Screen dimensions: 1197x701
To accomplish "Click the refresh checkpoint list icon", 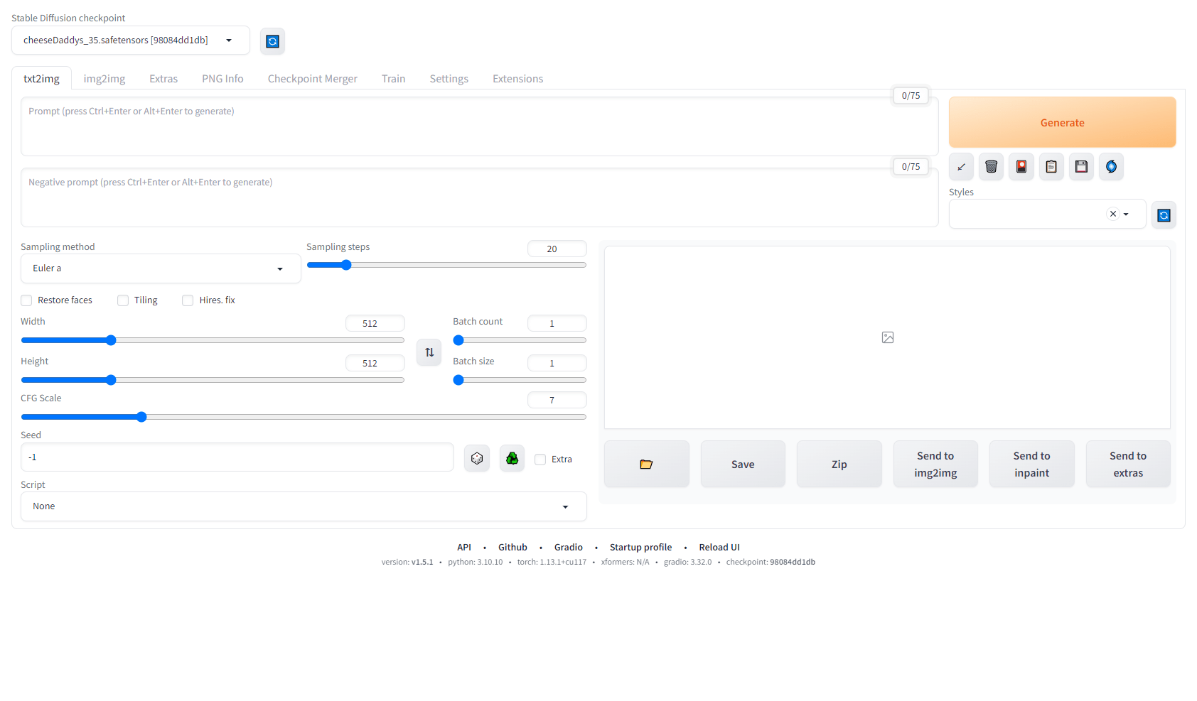I will [x=272, y=42].
